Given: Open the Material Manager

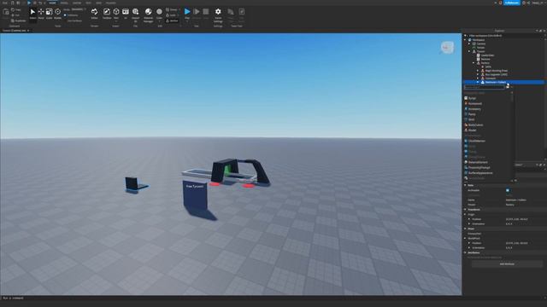Looking at the screenshot, I should [148, 14].
